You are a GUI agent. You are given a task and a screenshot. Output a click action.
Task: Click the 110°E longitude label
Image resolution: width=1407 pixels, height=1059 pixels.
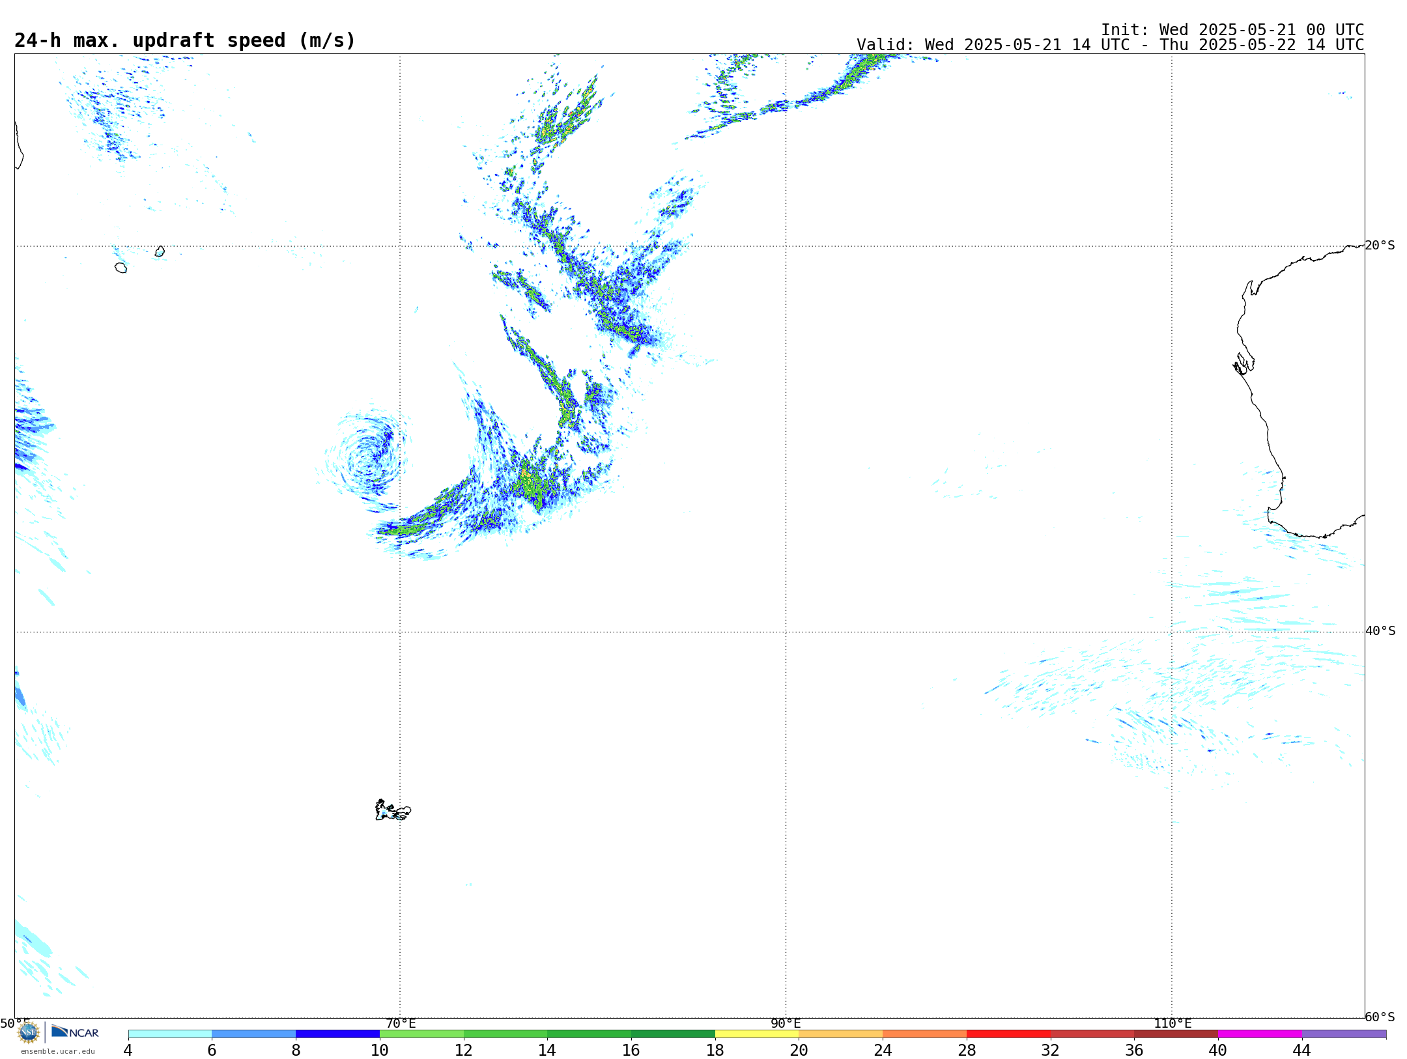click(x=1172, y=1024)
